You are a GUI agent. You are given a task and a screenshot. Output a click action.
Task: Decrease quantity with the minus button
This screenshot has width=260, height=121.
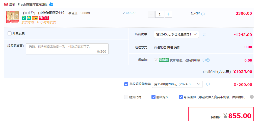click(151, 14)
